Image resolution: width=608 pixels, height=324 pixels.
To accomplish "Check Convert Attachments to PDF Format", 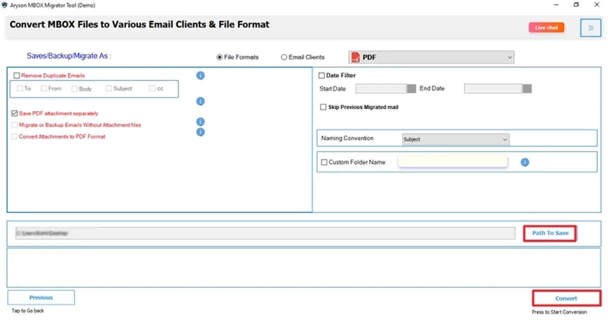I will point(14,137).
